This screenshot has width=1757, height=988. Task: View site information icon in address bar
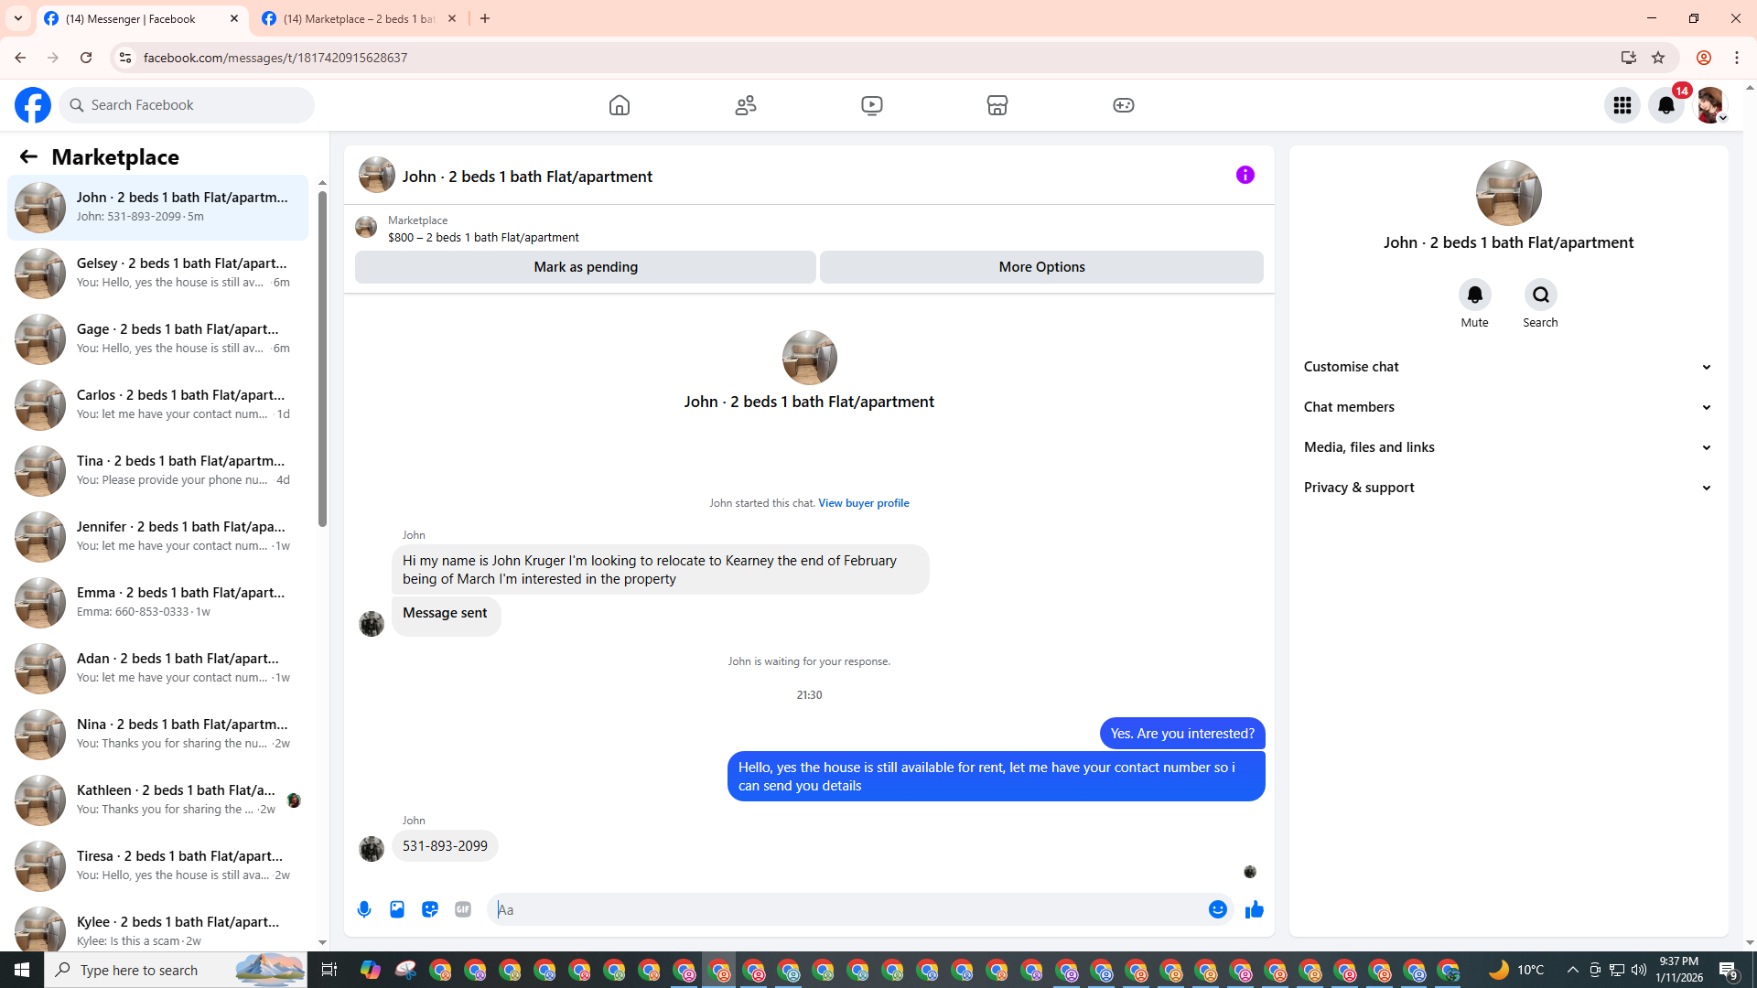tap(124, 58)
